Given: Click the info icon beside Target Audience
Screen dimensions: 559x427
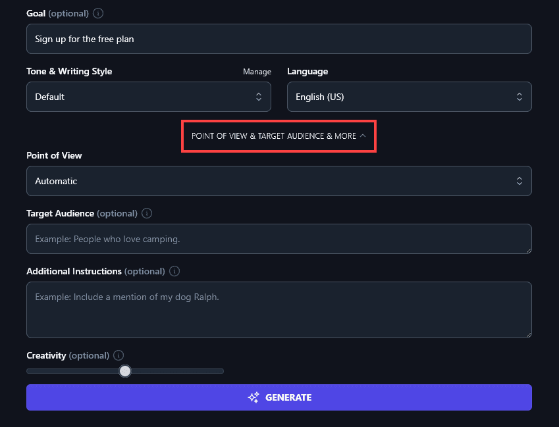Looking at the screenshot, I should [147, 213].
